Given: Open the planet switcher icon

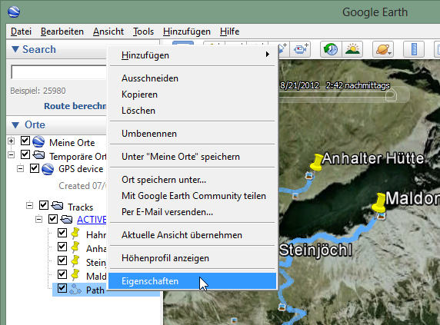Looking at the screenshot, I should click(383, 49).
